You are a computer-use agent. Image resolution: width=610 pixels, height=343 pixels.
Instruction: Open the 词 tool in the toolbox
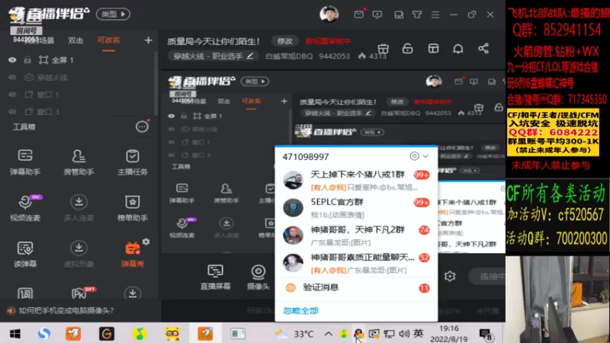[x=25, y=293]
